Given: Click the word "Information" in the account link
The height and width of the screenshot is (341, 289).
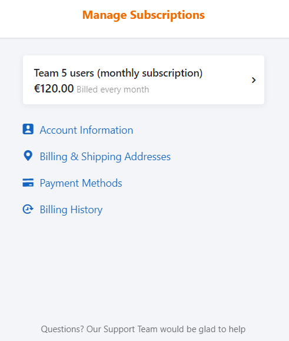Looking at the screenshot, I should (x=107, y=130).
